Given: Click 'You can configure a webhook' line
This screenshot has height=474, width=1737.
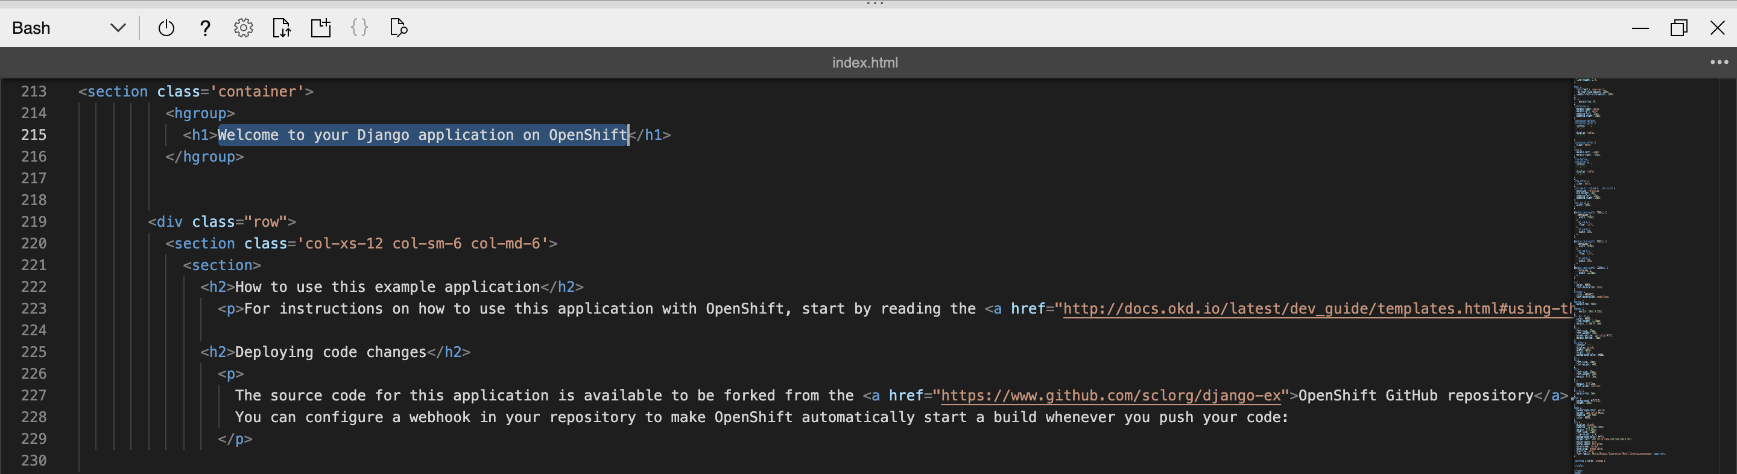Looking at the screenshot, I should pos(761,417).
